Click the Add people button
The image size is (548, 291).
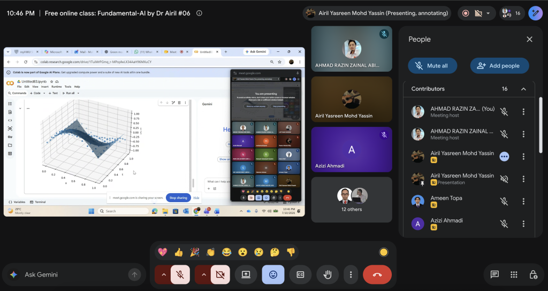click(499, 66)
